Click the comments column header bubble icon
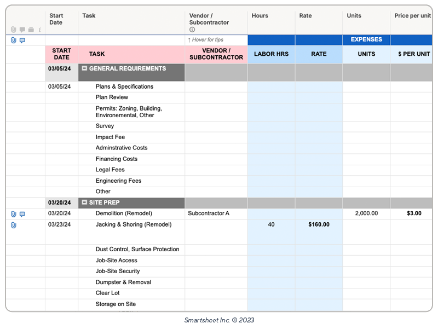This screenshot has width=438, height=329. pos(22,30)
